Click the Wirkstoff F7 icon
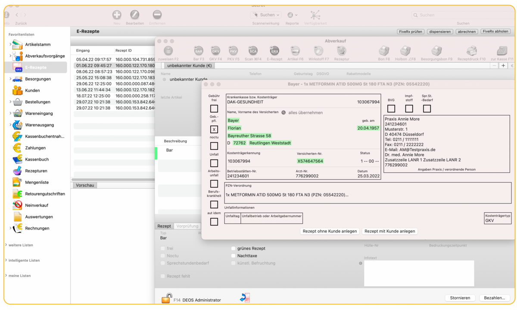This screenshot has width=517, height=310. 318,51
